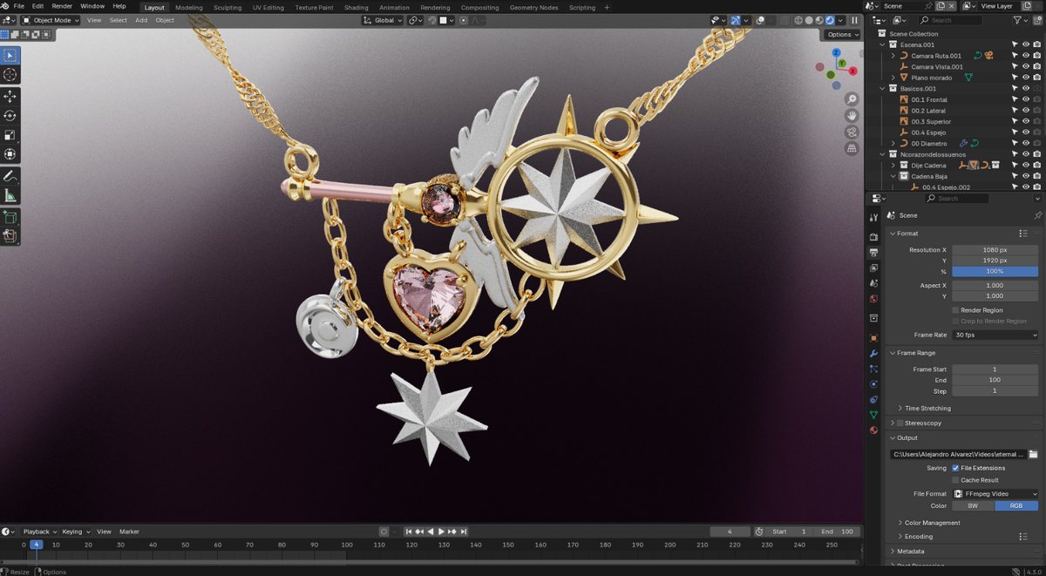This screenshot has height=576, width=1046.
Task: Toggle camera view with the camera gizmo icon
Action: click(x=852, y=132)
